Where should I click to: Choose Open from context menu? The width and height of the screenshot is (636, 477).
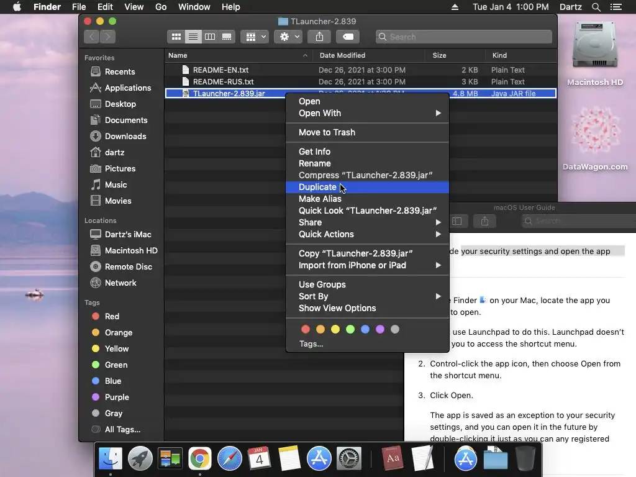367,101
